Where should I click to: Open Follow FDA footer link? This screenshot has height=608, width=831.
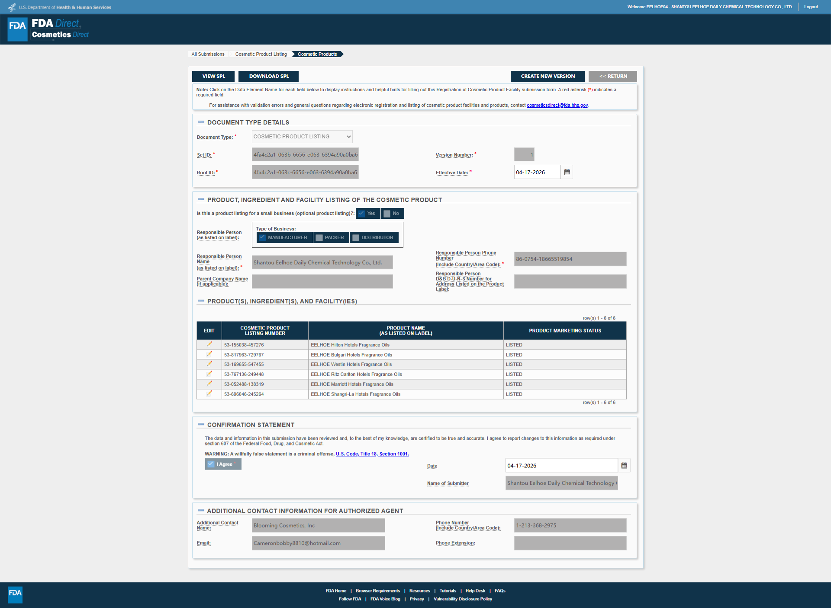pos(350,599)
